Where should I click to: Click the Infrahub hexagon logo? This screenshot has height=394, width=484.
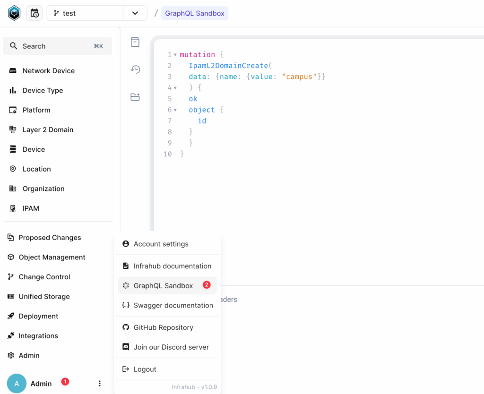tap(14, 13)
